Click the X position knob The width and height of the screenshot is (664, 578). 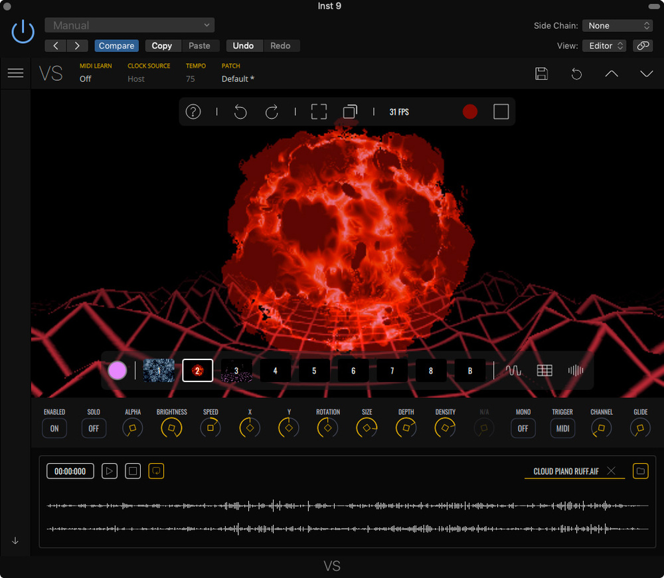(250, 428)
